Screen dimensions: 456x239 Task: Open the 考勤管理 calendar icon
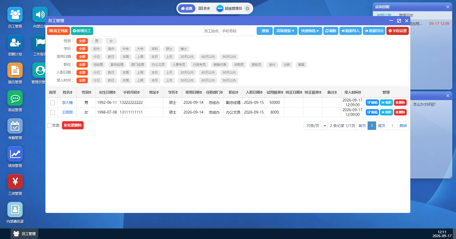tap(15, 126)
